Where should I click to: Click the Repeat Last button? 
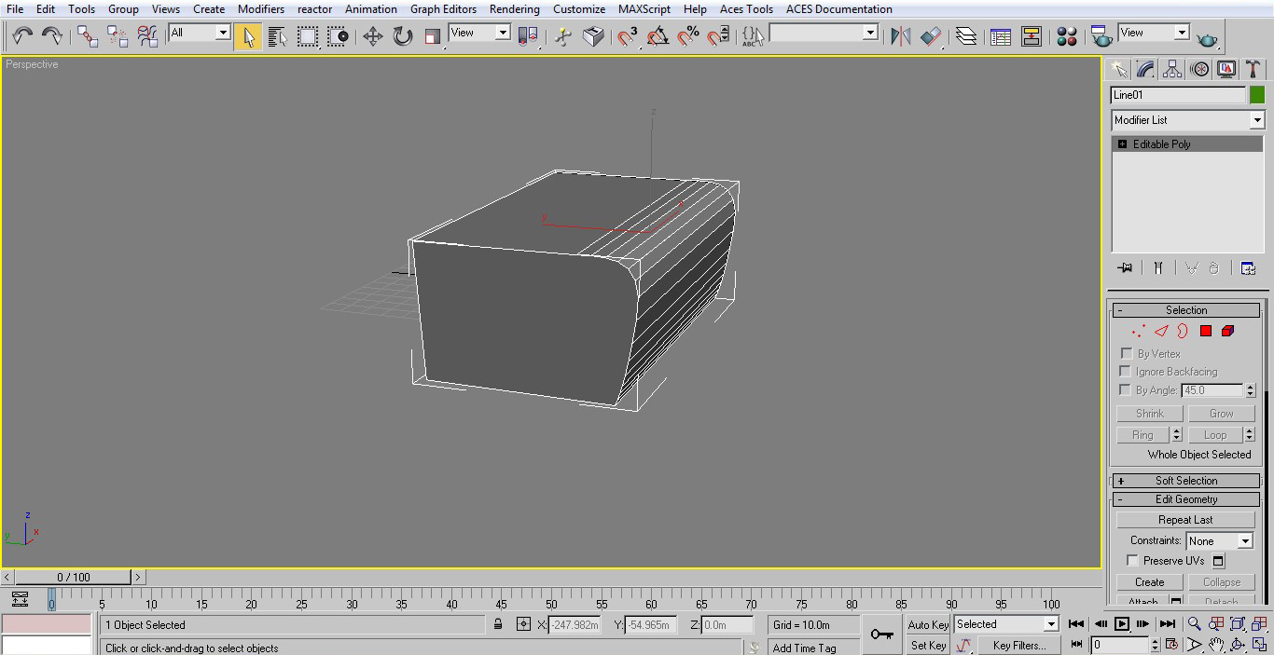1186,520
